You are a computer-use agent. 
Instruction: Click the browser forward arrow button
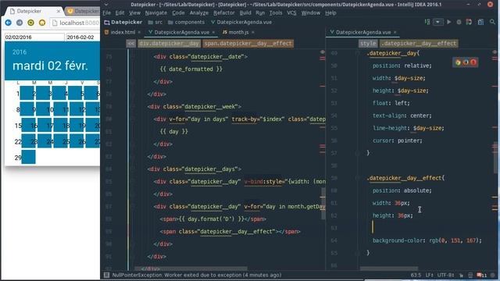point(20,23)
